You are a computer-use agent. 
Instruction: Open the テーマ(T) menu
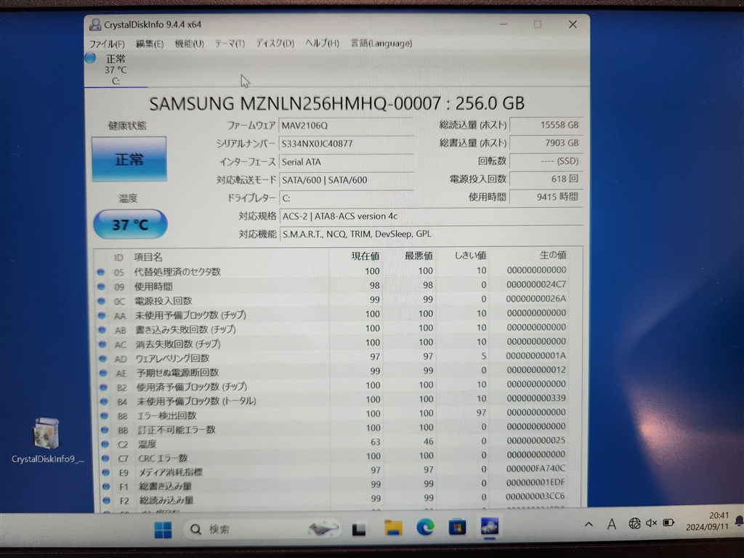(x=230, y=44)
